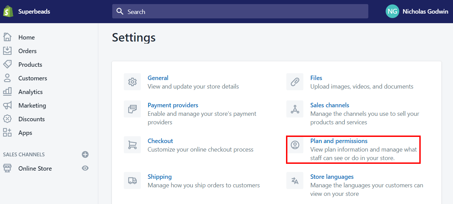
Task: Click the Shopify bag logo icon
Action: click(x=7, y=12)
